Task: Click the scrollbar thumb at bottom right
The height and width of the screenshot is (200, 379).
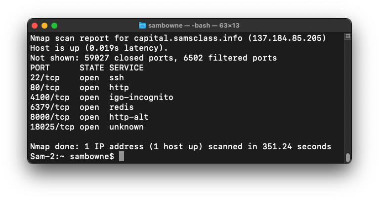Action: pyautogui.click(x=347, y=157)
